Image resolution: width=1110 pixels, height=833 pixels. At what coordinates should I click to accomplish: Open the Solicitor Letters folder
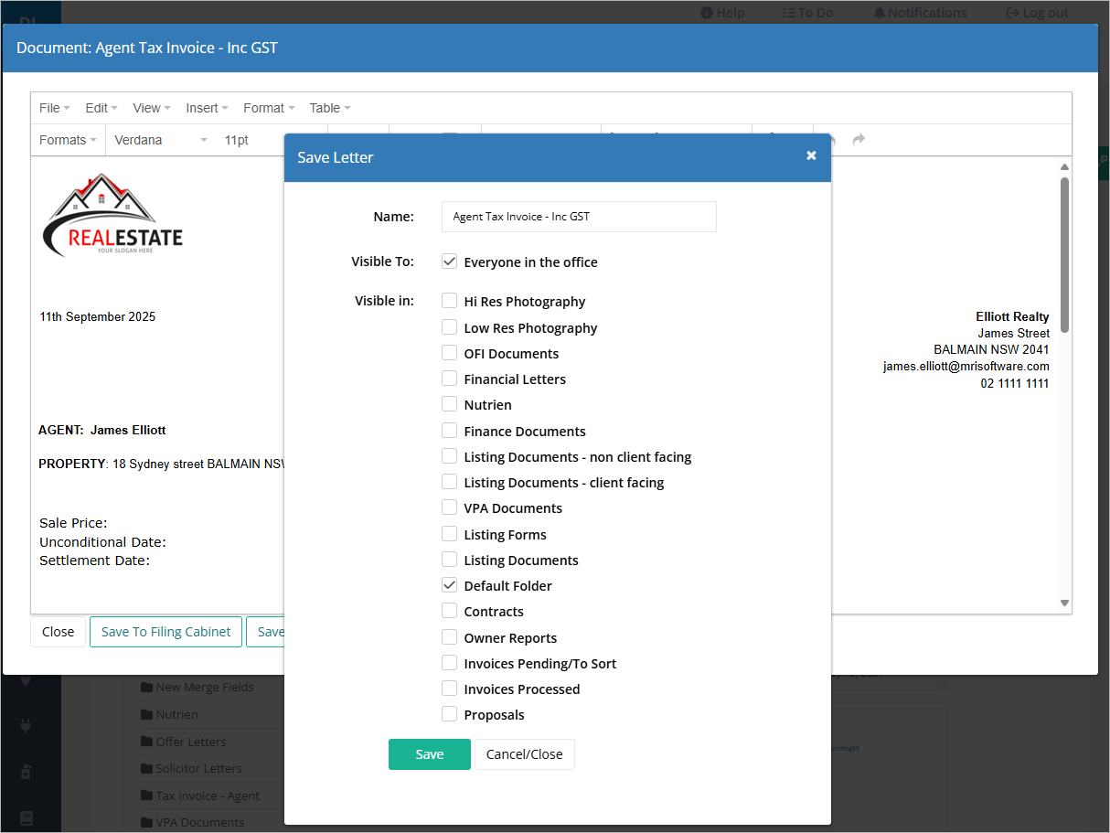[193, 768]
